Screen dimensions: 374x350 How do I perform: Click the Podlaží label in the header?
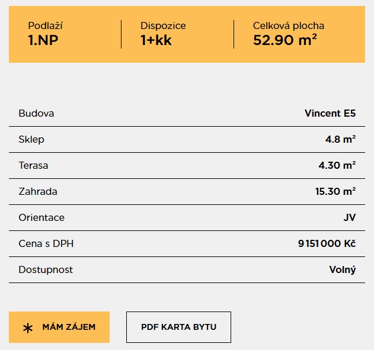tap(45, 26)
